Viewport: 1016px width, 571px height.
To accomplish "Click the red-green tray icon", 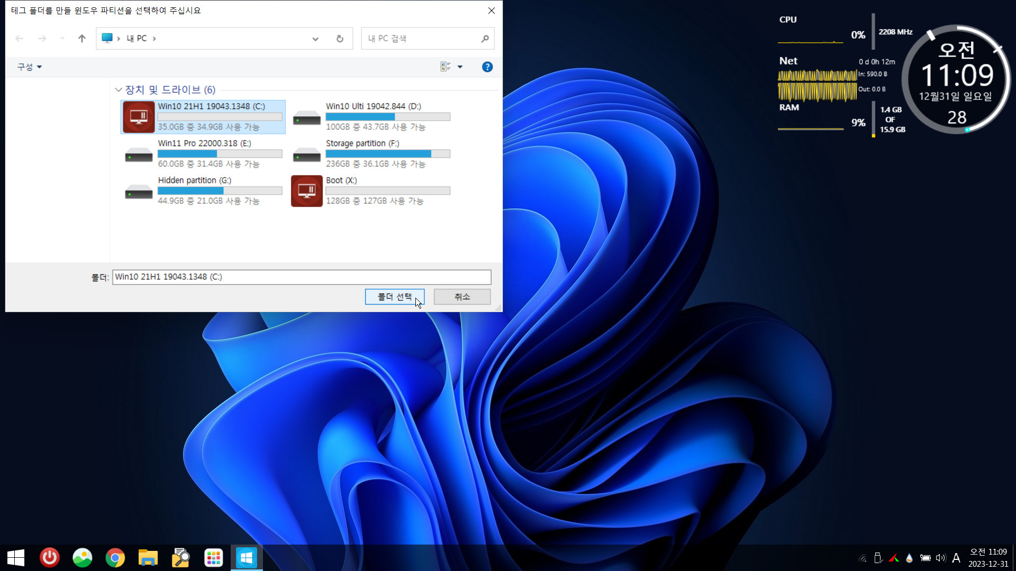I will tap(894, 558).
